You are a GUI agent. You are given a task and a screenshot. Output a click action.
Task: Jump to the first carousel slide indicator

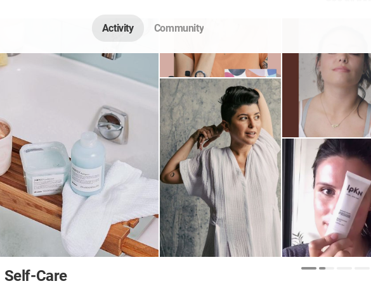click(309, 268)
